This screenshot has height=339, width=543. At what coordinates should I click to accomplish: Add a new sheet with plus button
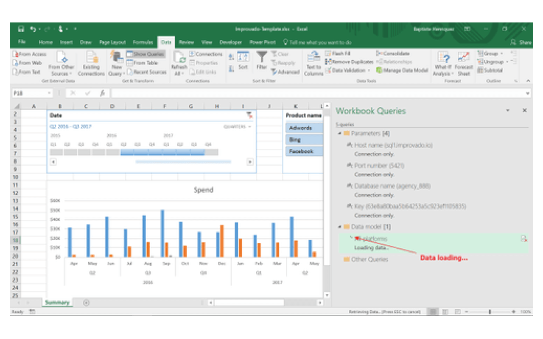click(87, 303)
